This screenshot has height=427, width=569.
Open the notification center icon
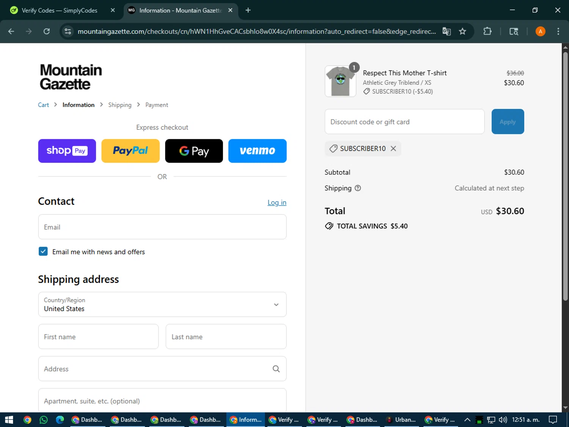553,419
